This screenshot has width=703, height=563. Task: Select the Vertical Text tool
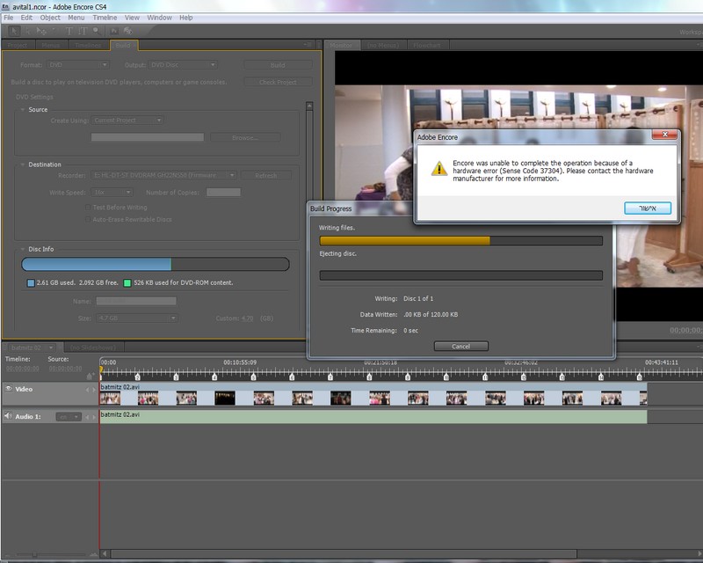click(x=83, y=31)
